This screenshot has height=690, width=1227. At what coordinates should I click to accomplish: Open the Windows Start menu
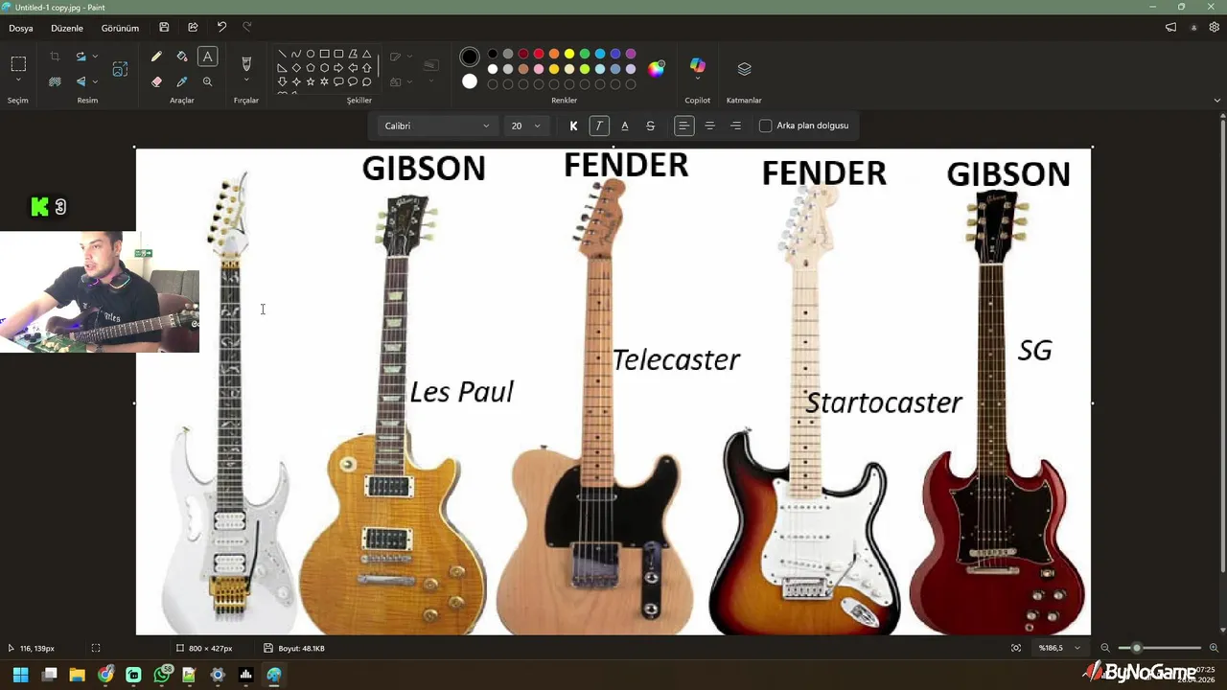20,675
